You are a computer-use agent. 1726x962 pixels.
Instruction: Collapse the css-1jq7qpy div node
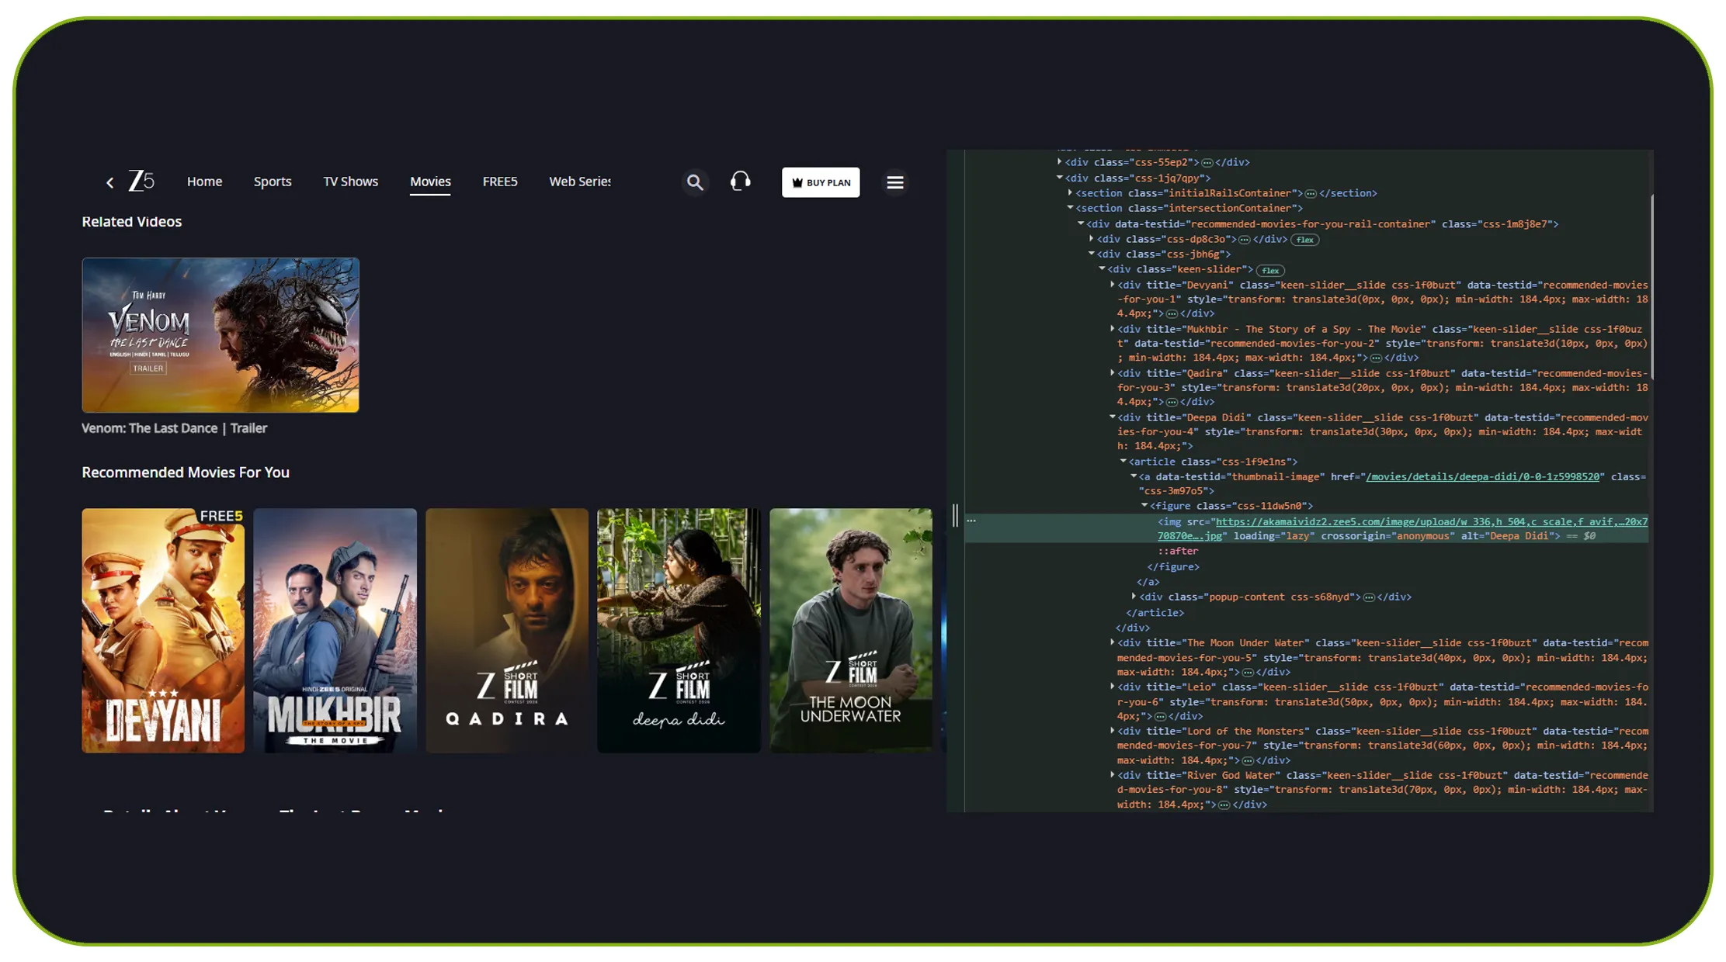1060,178
